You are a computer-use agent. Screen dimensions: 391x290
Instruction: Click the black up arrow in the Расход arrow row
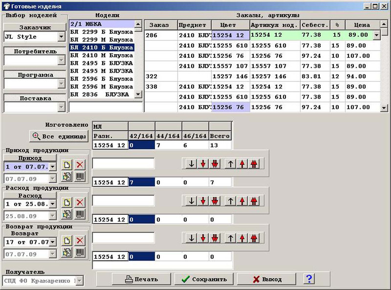pyautogui.click(x=231, y=201)
